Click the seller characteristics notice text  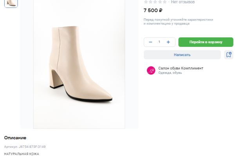tap(181, 21)
